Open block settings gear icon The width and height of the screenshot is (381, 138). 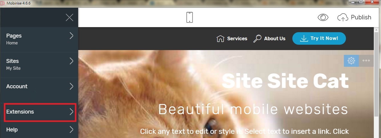coord(351,61)
